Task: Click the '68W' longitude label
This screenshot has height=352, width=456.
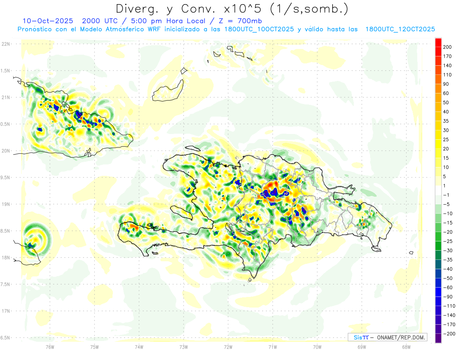Action: click(x=406, y=347)
